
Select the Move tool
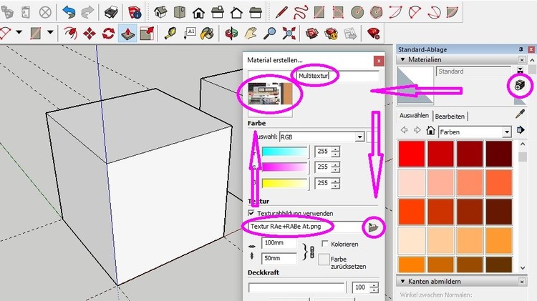[x=89, y=34]
